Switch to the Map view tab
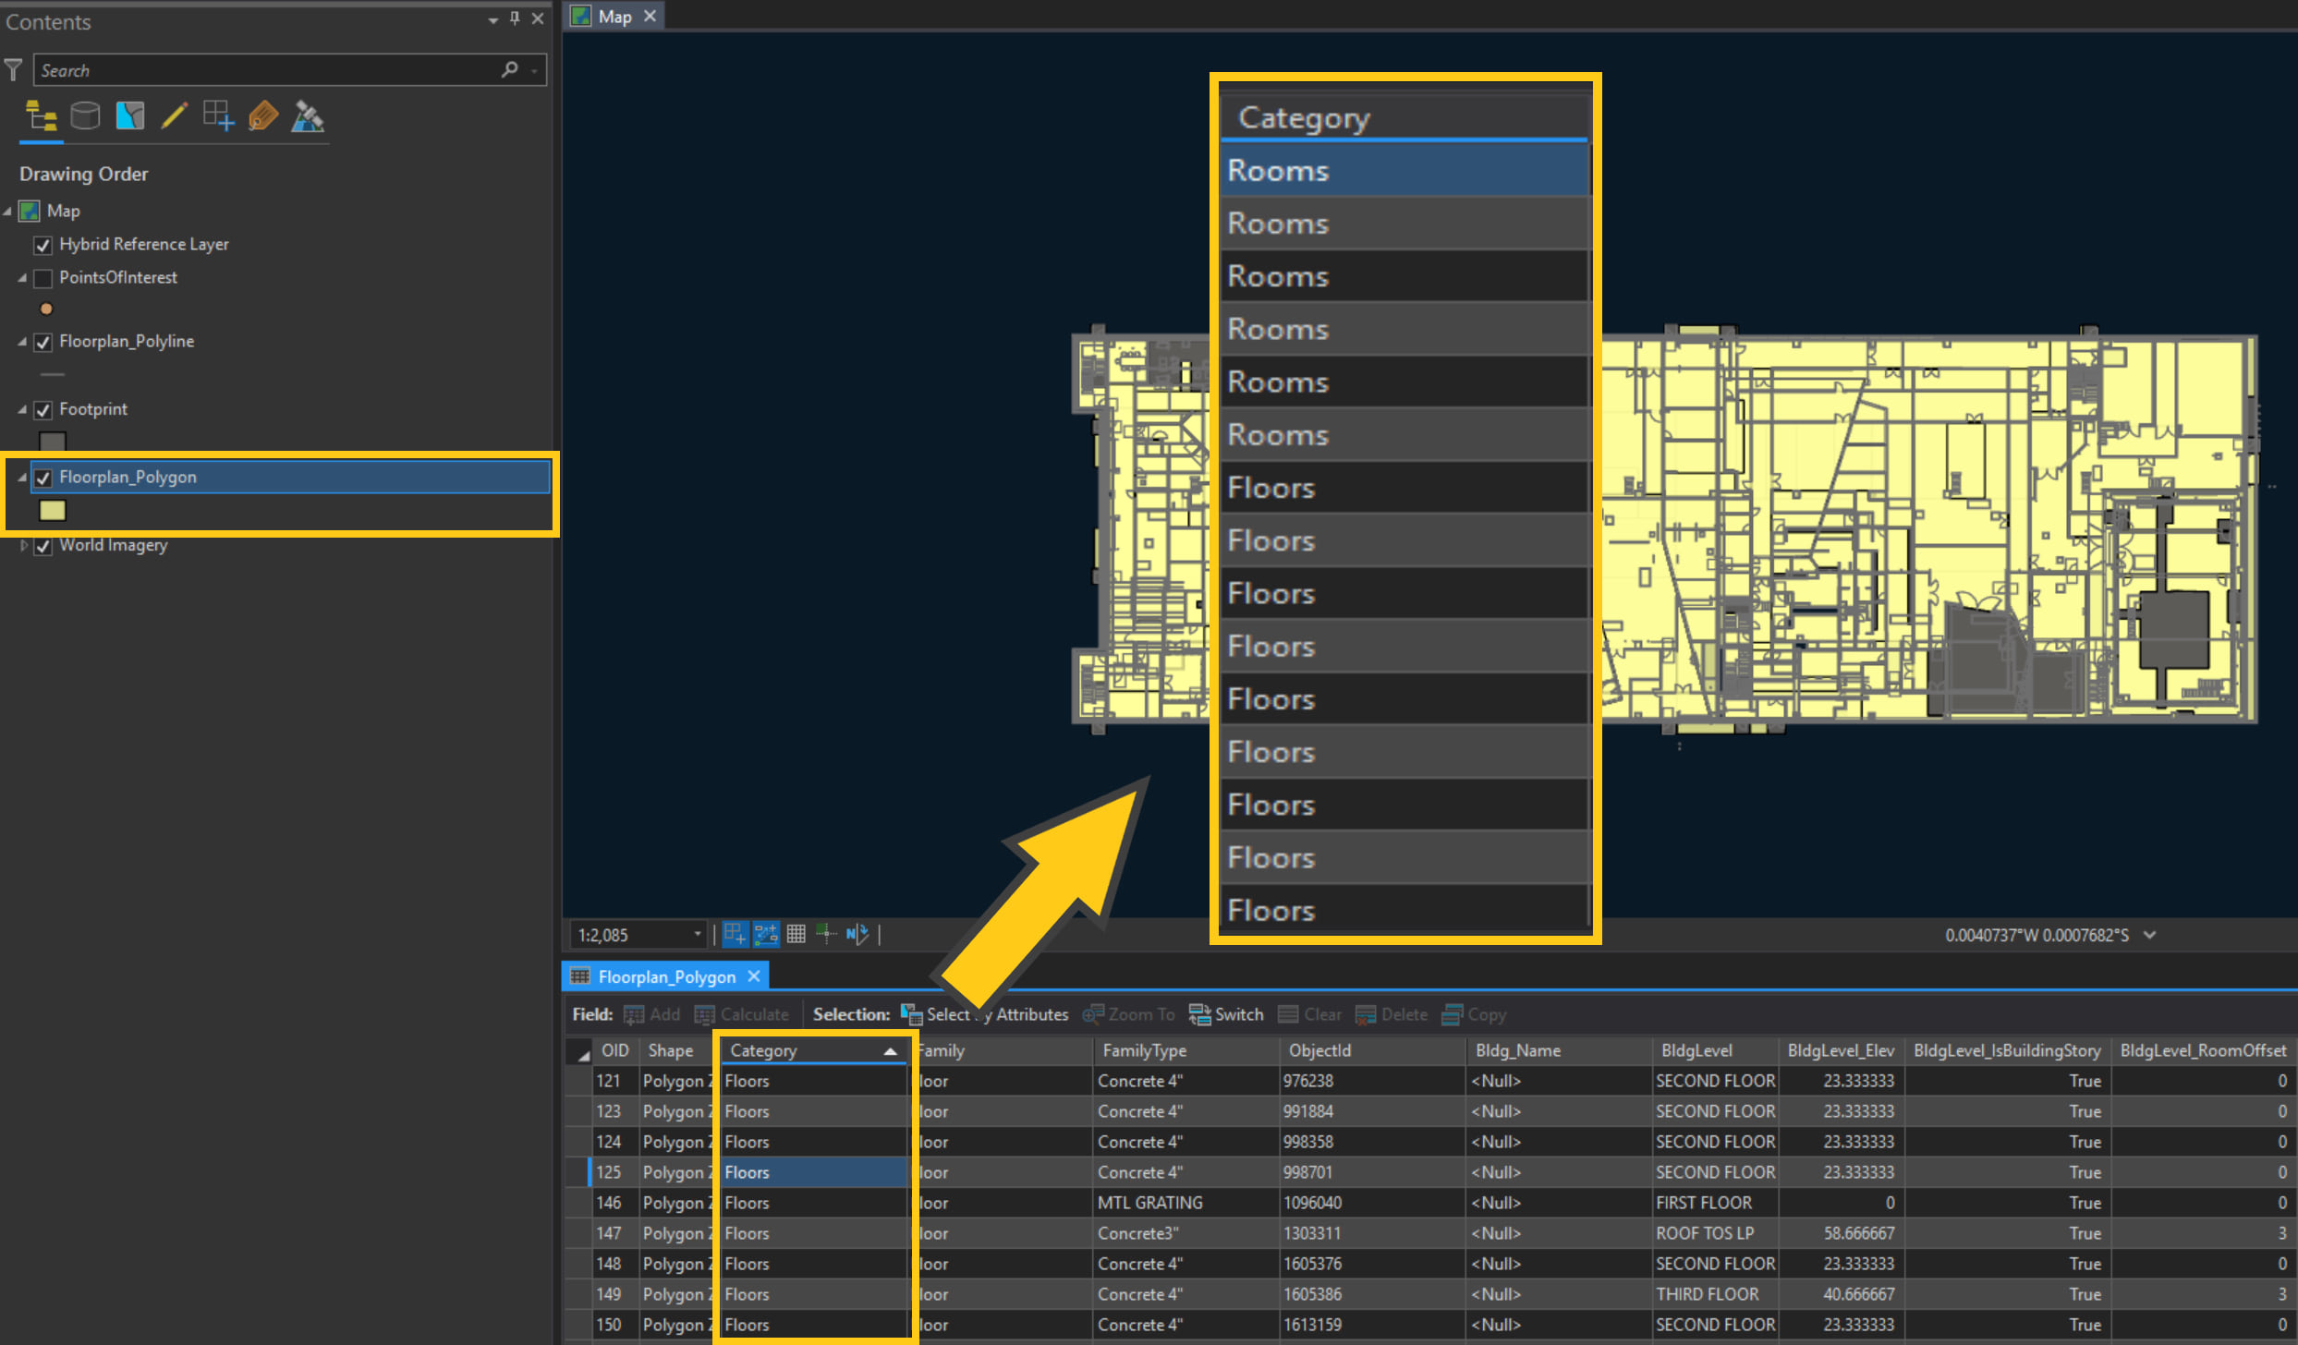The image size is (2298, 1345). (x=614, y=16)
